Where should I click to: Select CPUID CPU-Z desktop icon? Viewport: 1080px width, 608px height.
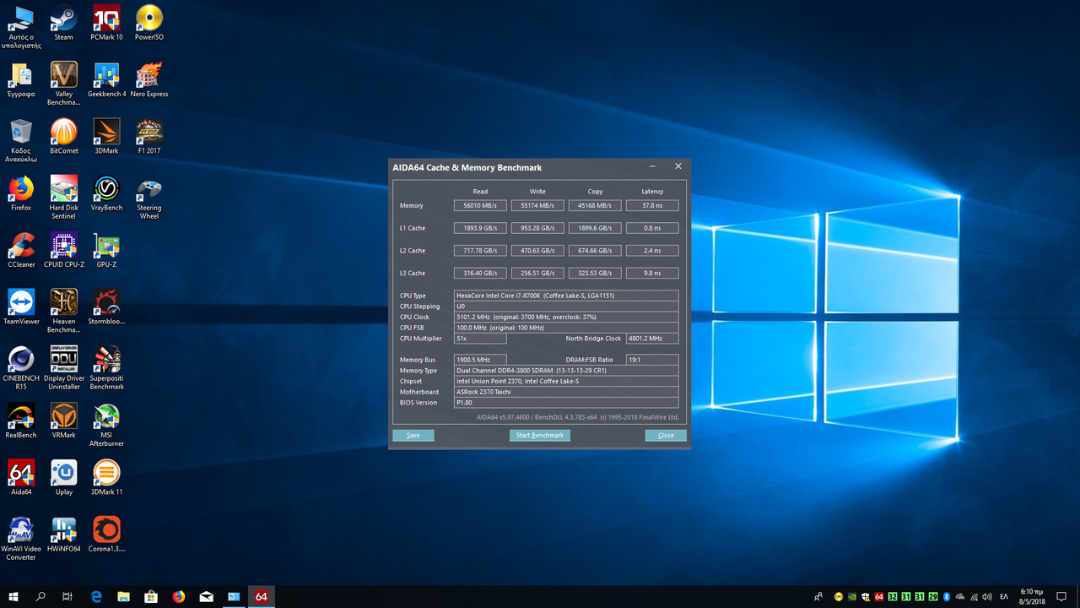click(63, 250)
